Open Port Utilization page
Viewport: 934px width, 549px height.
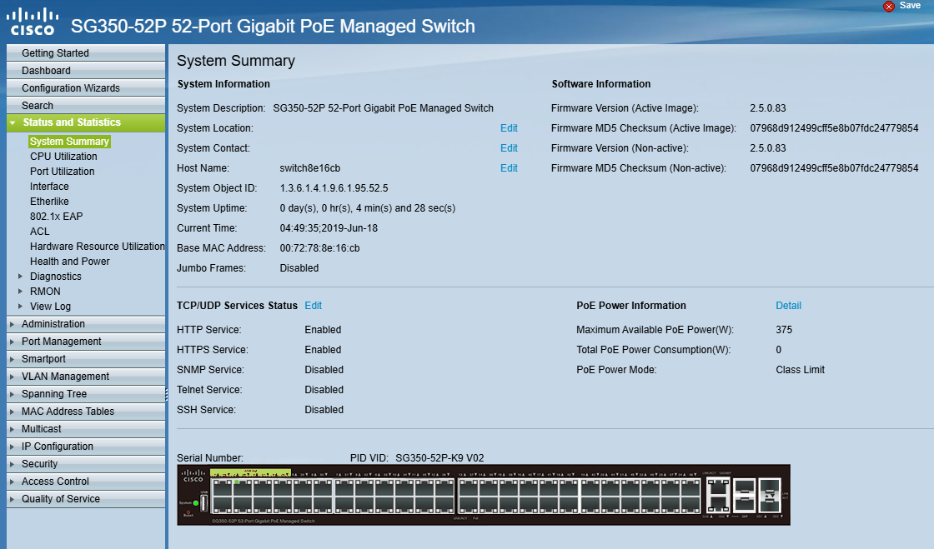[x=62, y=172]
